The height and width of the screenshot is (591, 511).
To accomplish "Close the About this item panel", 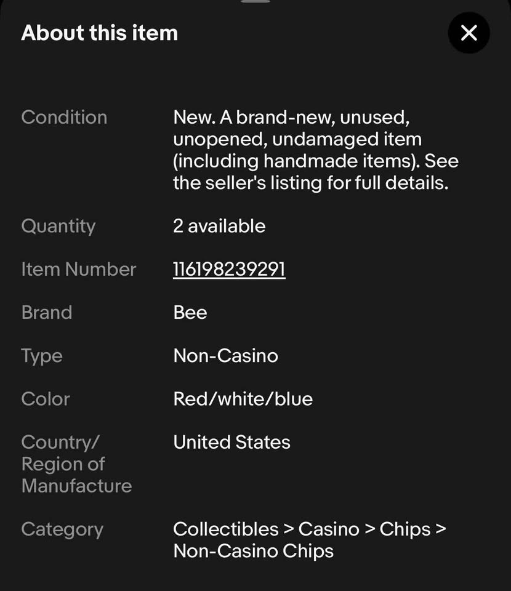I will [469, 33].
